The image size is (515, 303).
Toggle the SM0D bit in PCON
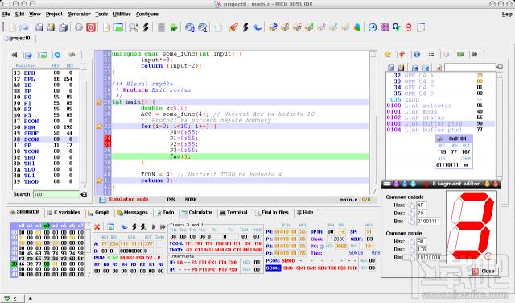[x=288, y=260]
